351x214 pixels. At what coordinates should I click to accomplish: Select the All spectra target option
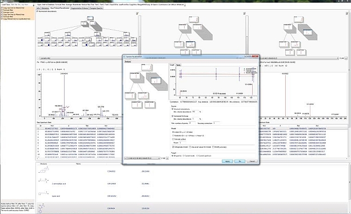click(173, 156)
